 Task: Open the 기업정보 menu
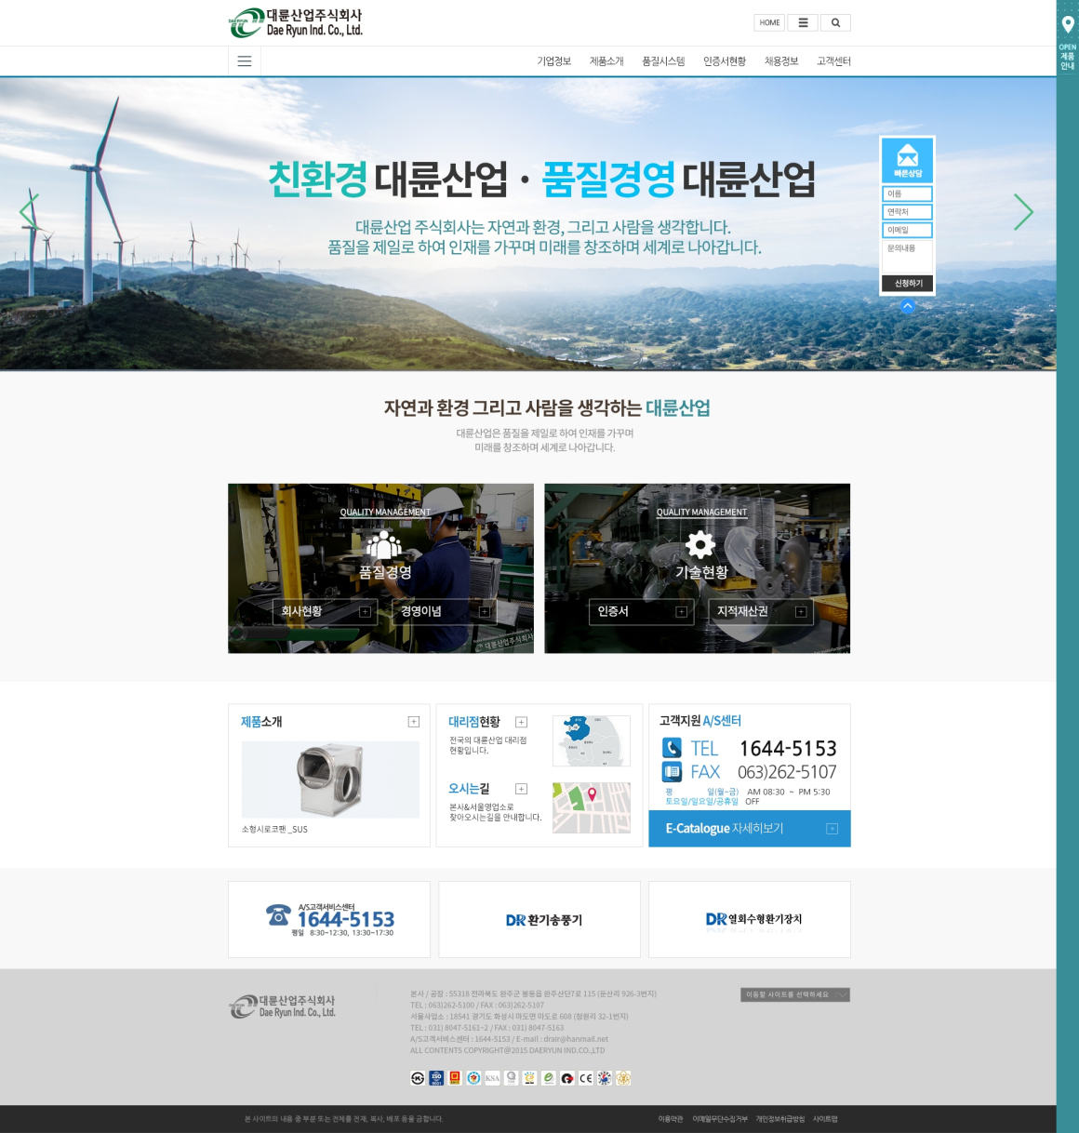(553, 61)
